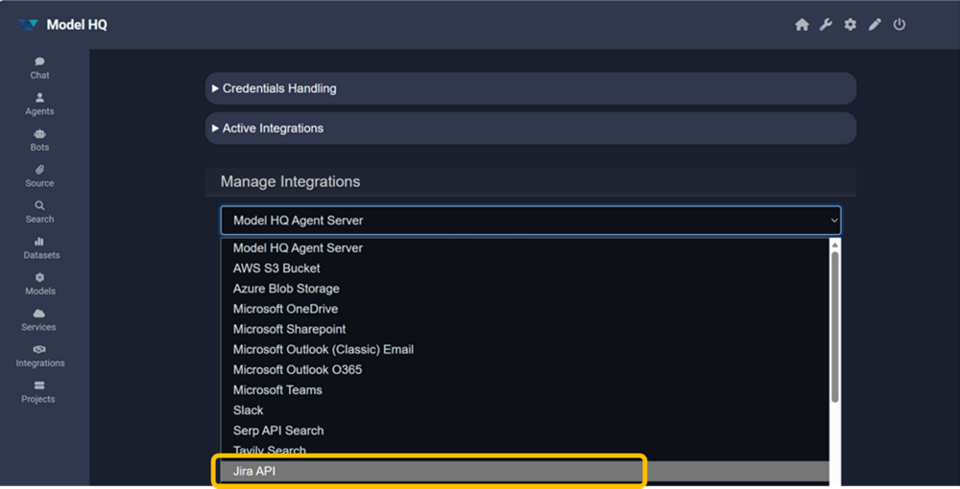
Task: Select Serp API Search option
Action: [525, 431]
